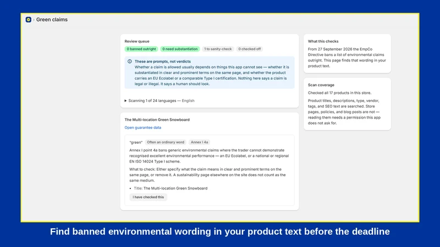This screenshot has width=440, height=247.
Task: Click the 'Review queue' heading
Action: tap(137, 41)
